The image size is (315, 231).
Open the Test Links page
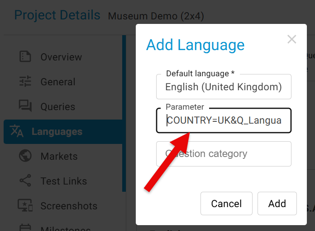(64, 181)
